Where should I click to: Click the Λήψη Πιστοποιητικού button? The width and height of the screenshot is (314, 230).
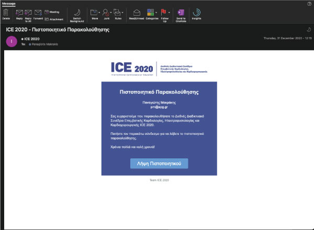point(159,164)
